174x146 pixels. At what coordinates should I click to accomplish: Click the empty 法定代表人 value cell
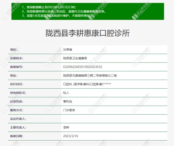pyautogui.click(x=114, y=119)
